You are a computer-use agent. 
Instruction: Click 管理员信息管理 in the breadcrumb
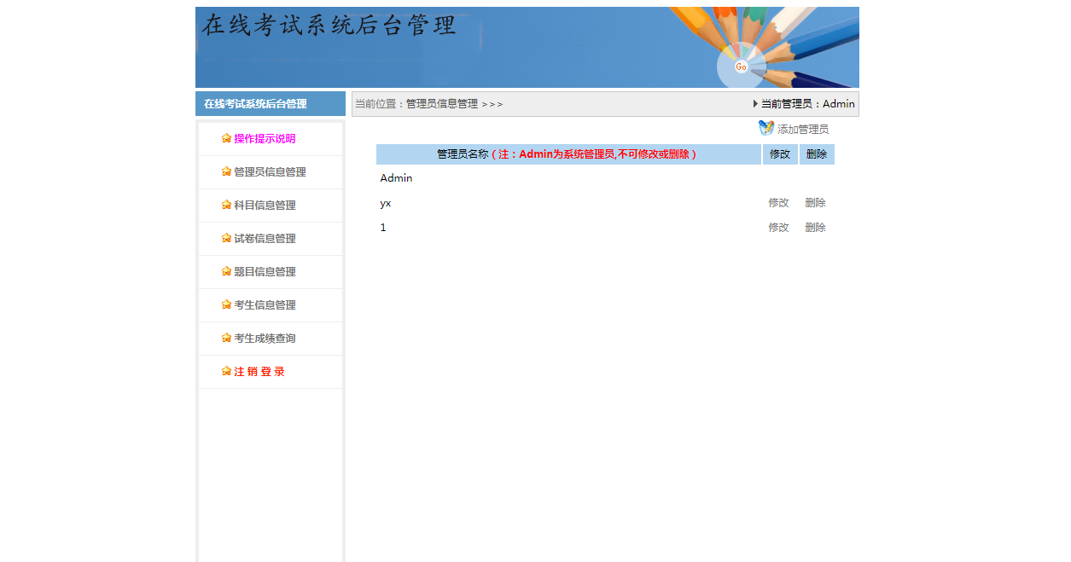coord(442,104)
